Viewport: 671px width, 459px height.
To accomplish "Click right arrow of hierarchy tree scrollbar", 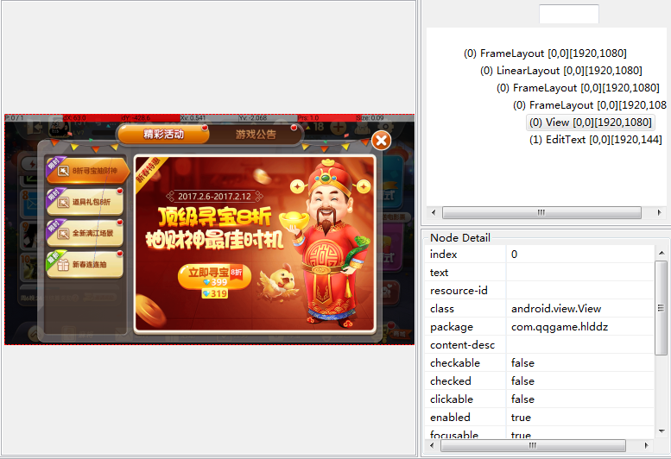I will pos(659,212).
